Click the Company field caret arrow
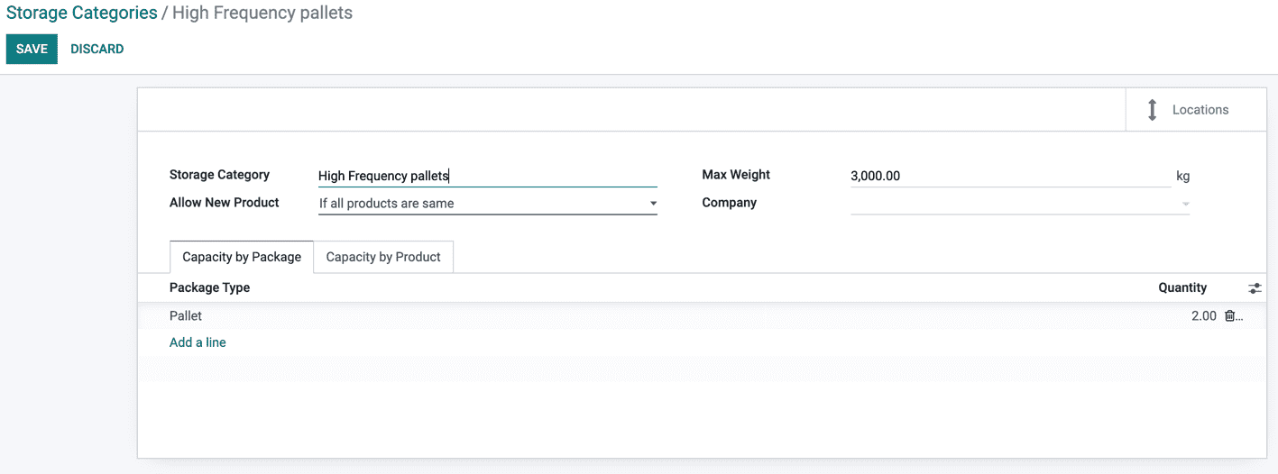The width and height of the screenshot is (1278, 474). pos(1185,204)
